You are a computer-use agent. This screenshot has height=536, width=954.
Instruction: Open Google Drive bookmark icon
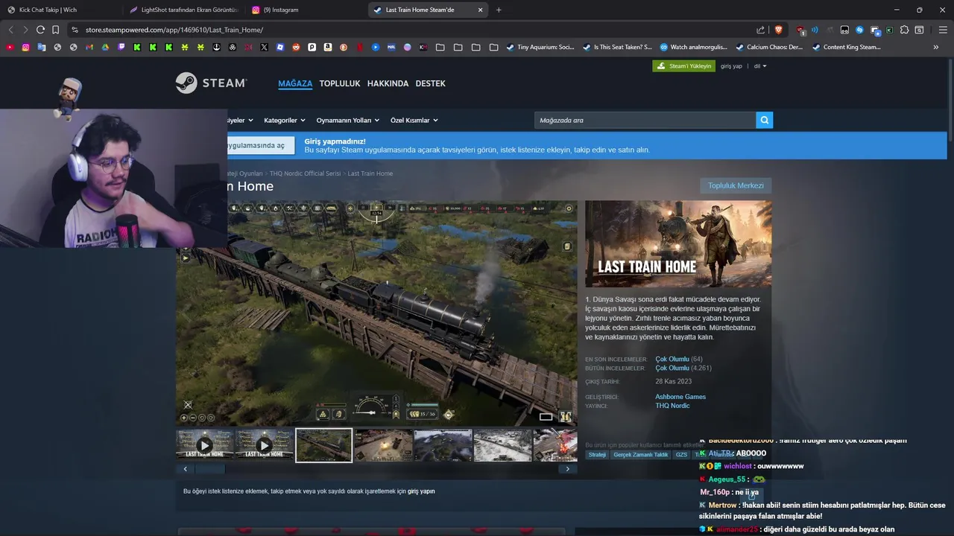(x=105, y=47)
